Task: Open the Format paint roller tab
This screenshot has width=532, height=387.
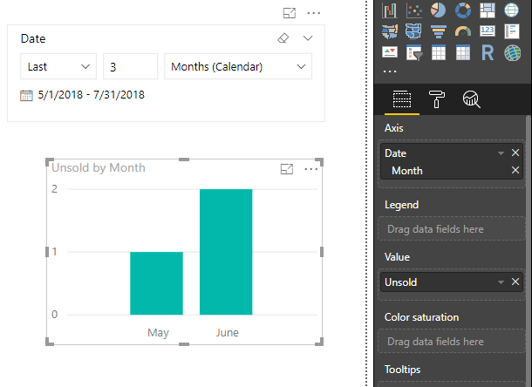Action: pyautogui.click(x=437, y=99)
